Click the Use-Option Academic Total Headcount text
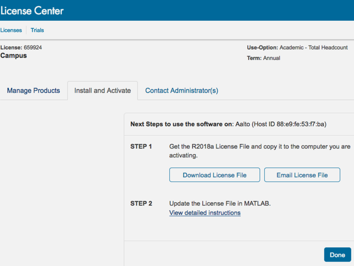 (x=297, y=47)
